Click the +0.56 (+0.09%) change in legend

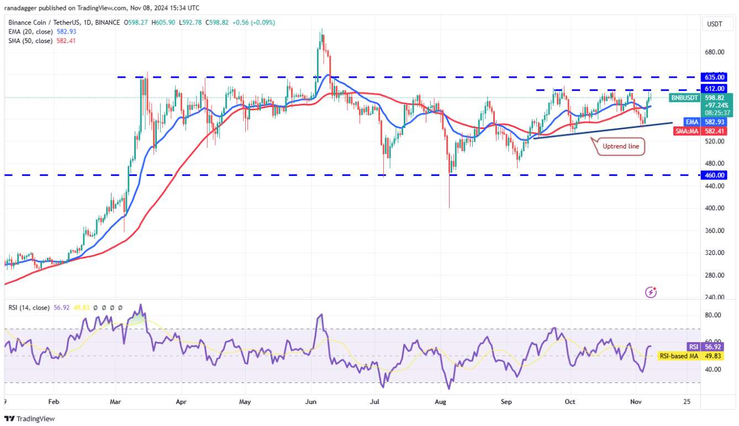pyautogui.click(x=254, y=23)
